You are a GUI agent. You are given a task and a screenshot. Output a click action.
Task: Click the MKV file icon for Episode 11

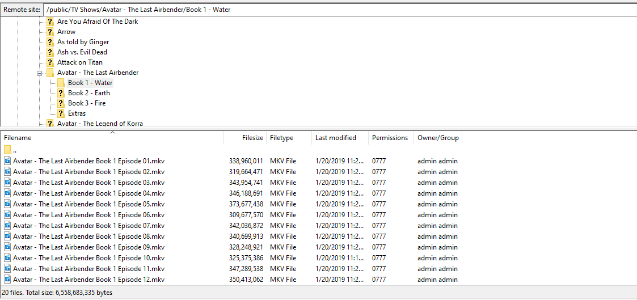tap(8, 268)
